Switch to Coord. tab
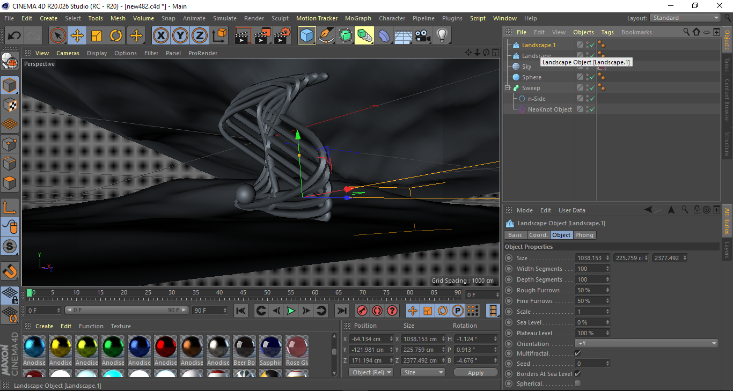 point(538,235)
